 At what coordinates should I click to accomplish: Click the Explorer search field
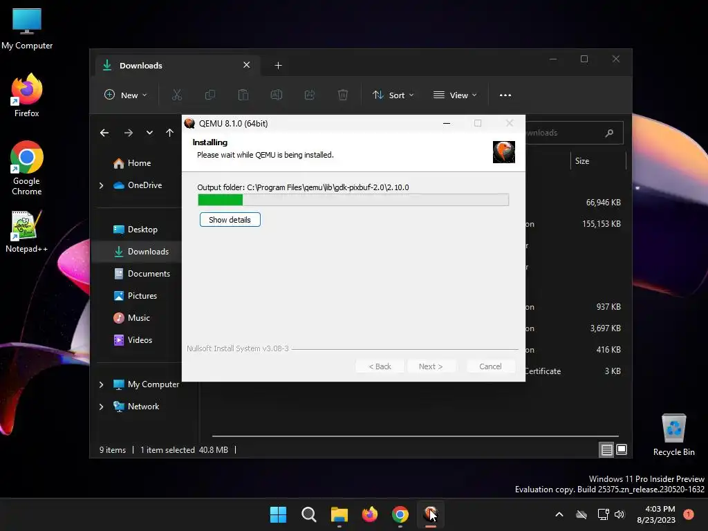pyautogui.click(x=573, y=133)
